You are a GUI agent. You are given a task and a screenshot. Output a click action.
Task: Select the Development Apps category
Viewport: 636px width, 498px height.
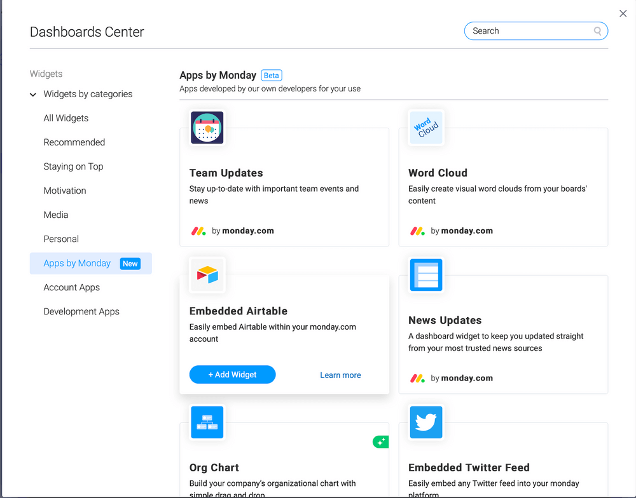click(81, 311)
